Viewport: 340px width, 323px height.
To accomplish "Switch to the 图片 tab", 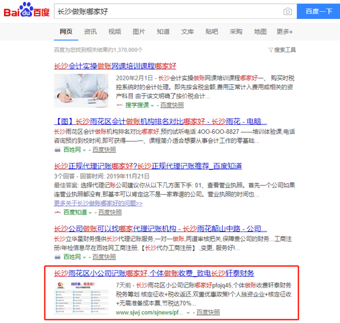I will pyautogui.click(x=139, y=32).
